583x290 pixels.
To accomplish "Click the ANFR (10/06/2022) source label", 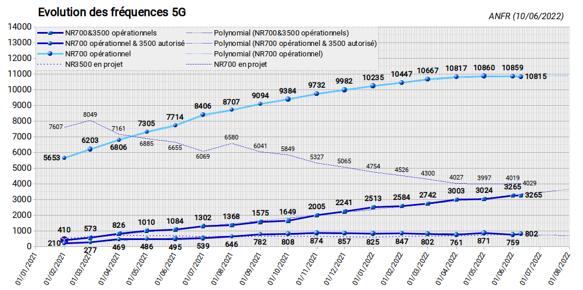I will 526,16.
